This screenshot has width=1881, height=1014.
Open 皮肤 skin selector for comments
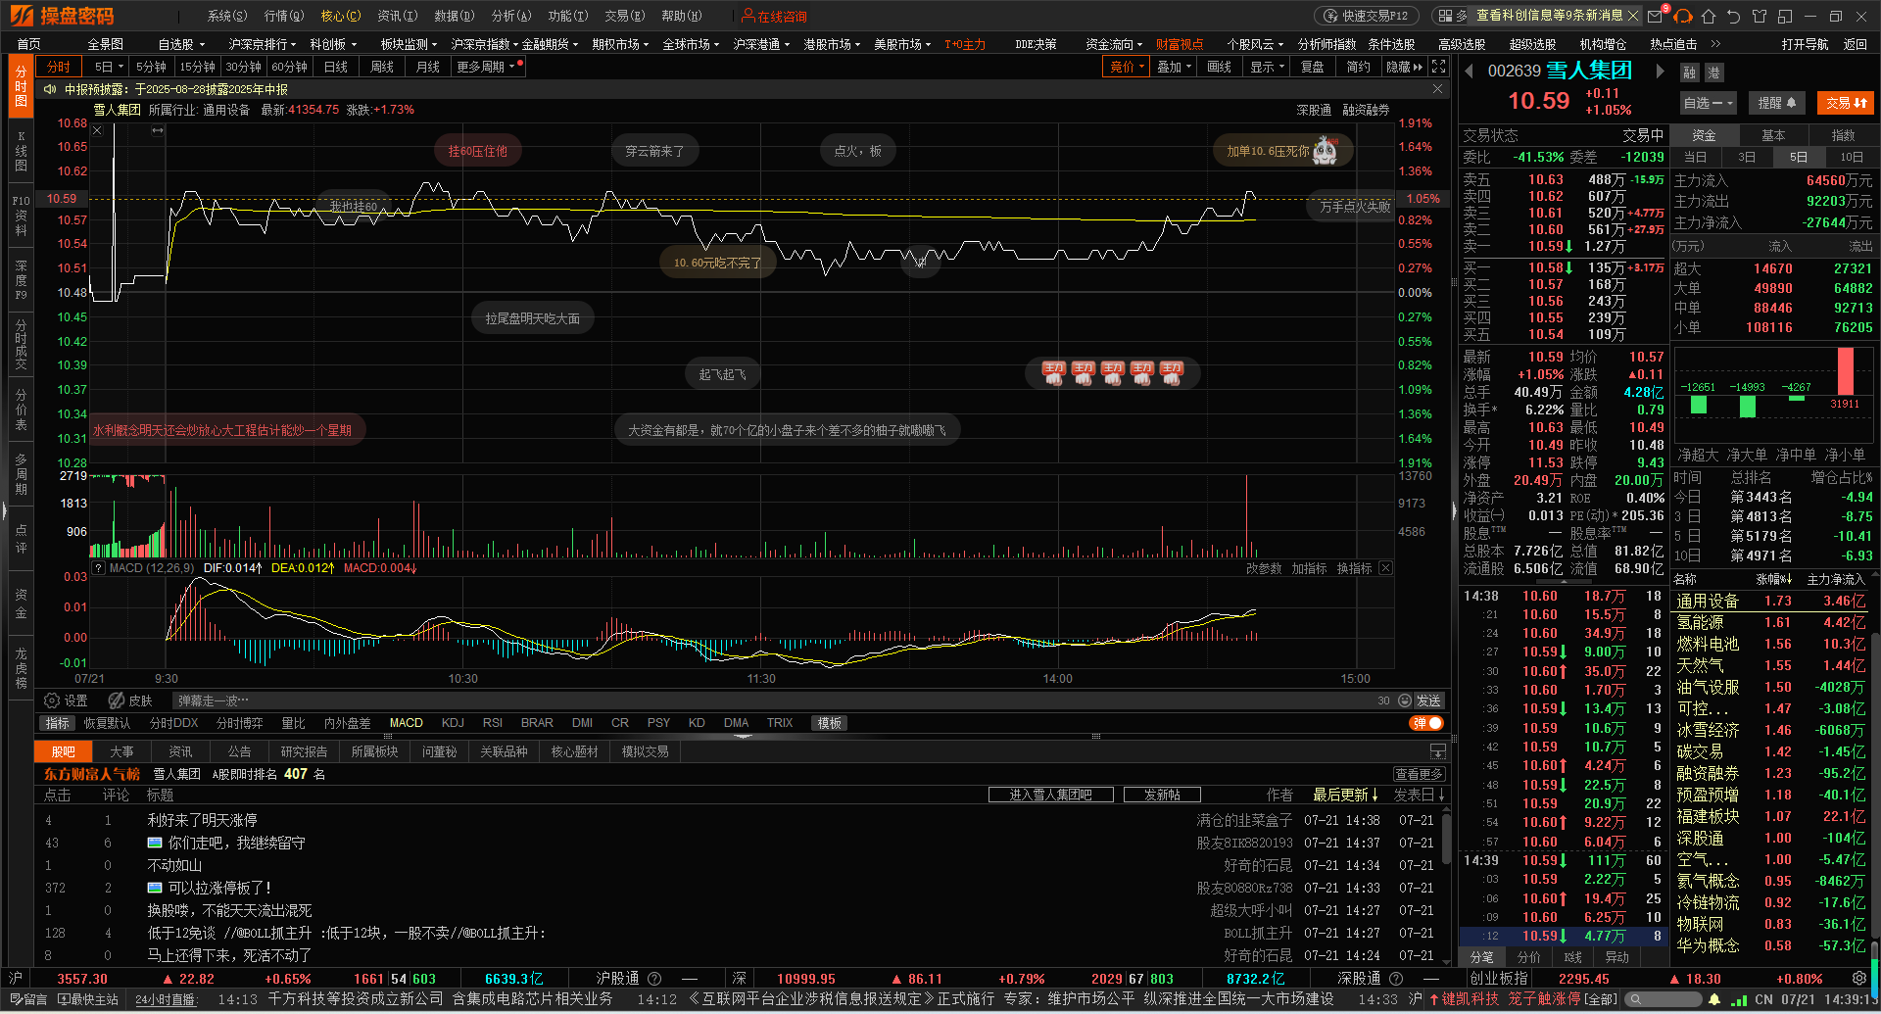pos(130,700)
